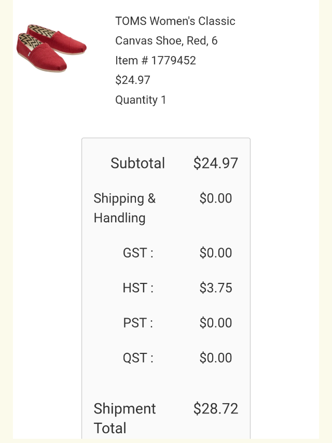This screenshot has width=332, height=443.
Task: Click the red TOMS shoe thumbnail
Action: (51, 48)
